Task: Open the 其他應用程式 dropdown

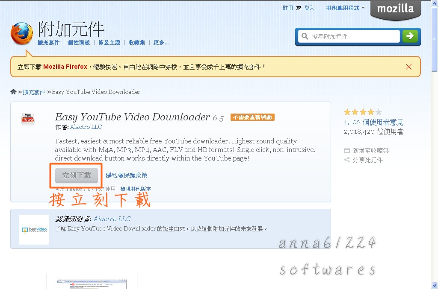Action: [x=345, y=8]
